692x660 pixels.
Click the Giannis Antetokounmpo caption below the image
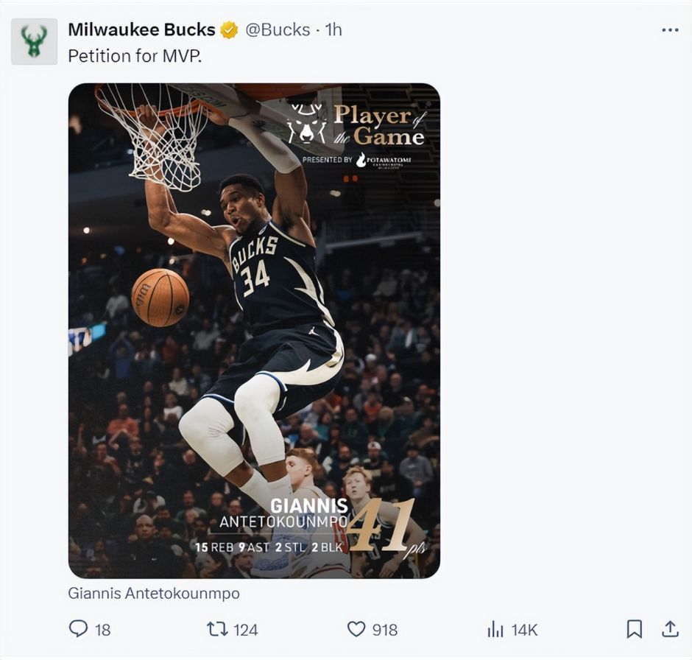point(154,593)
